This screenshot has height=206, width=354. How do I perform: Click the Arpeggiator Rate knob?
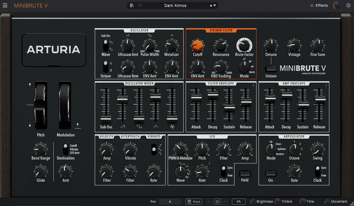(294, 172)
